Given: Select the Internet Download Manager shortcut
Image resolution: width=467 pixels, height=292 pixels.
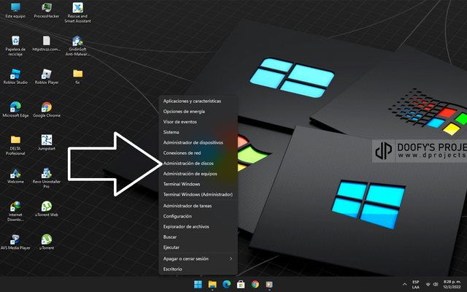Looking at the screenshot, I should click(x=15, y=211).
